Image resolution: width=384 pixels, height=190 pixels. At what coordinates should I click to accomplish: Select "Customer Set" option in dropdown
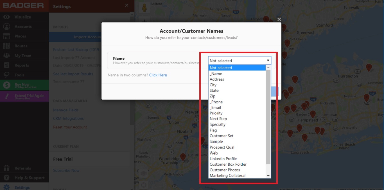[222, 136]
